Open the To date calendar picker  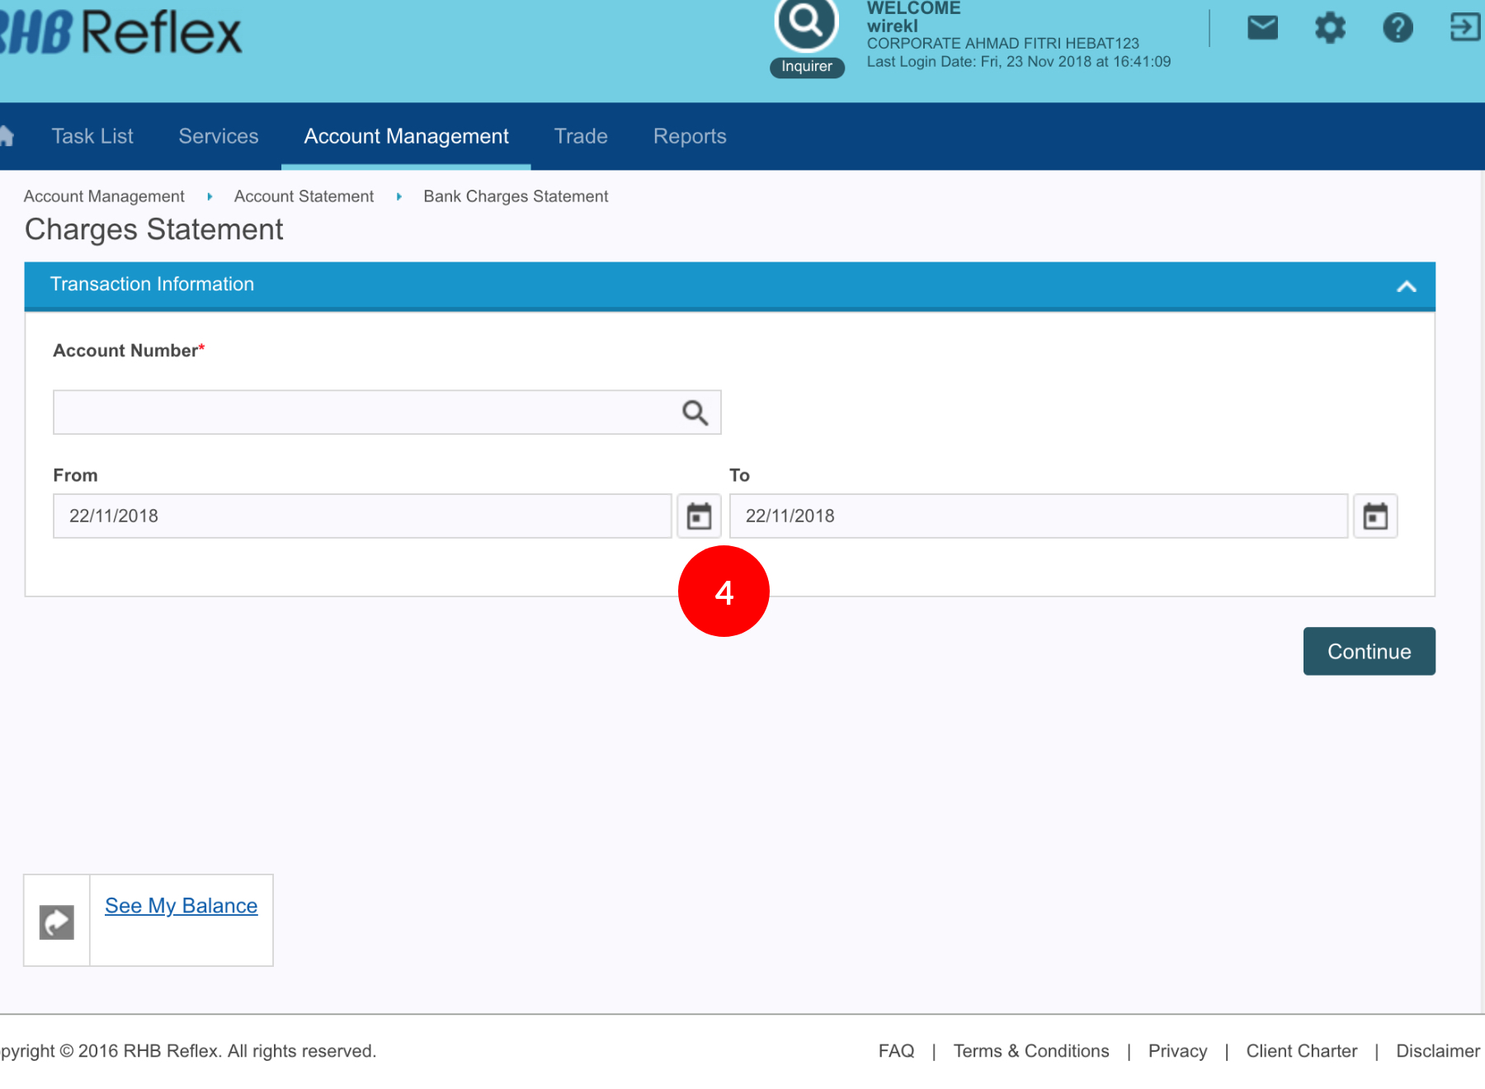coord(1375,516)
